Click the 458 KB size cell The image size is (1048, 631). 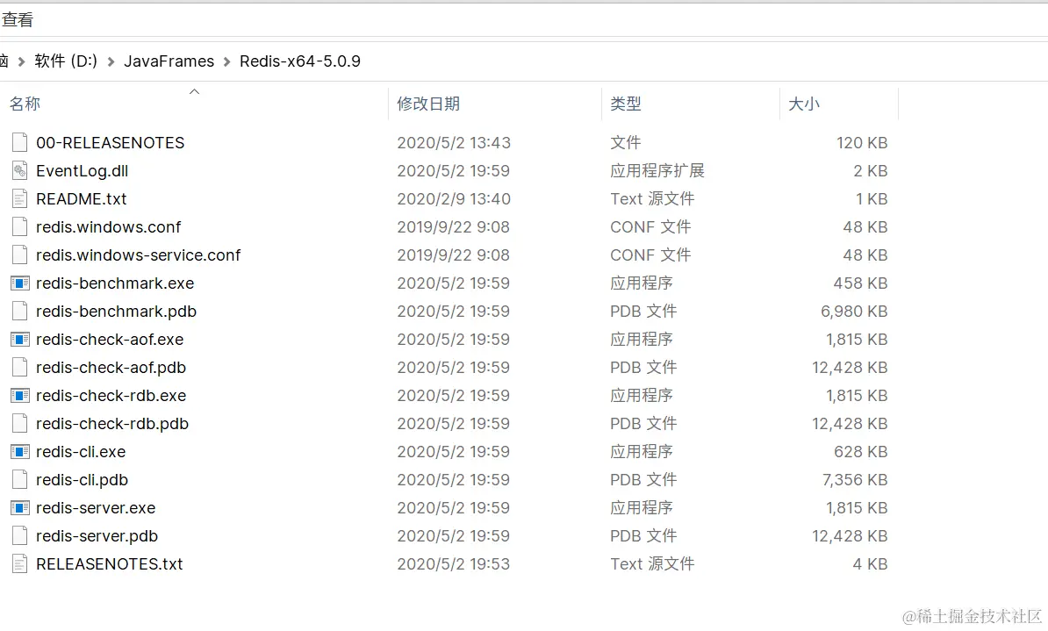pyautogui.click(x=860, y=283)
